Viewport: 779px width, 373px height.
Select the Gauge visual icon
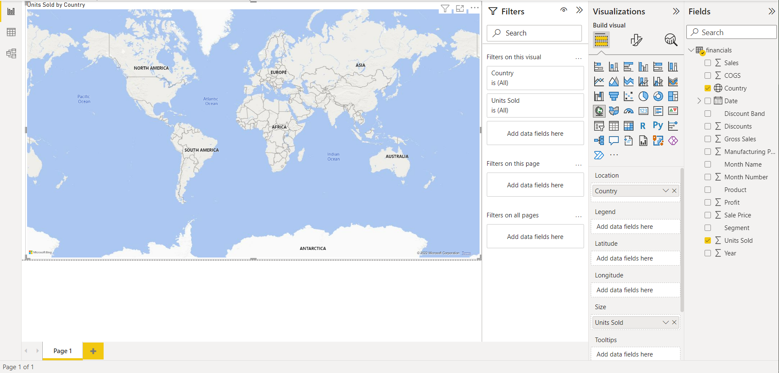(x=628, y=111)
